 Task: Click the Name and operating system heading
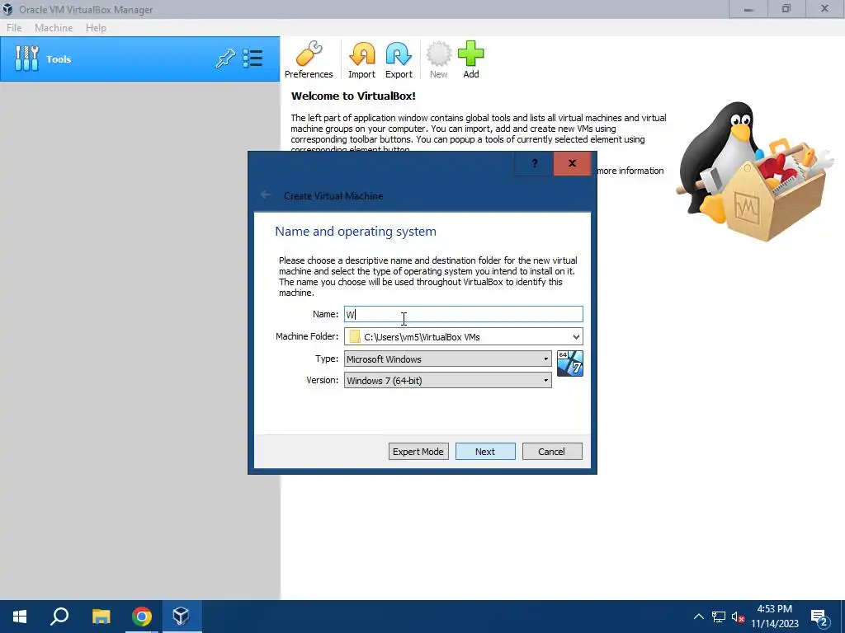[356, 232]
